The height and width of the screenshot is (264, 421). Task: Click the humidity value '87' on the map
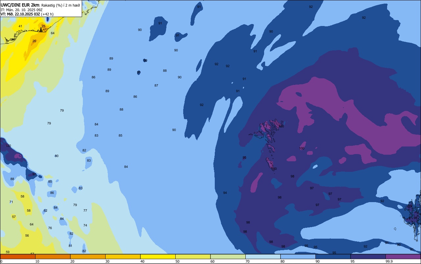pos(156,86)
